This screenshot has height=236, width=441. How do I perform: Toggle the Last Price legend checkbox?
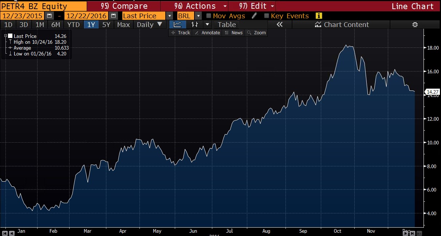(10, 36)
